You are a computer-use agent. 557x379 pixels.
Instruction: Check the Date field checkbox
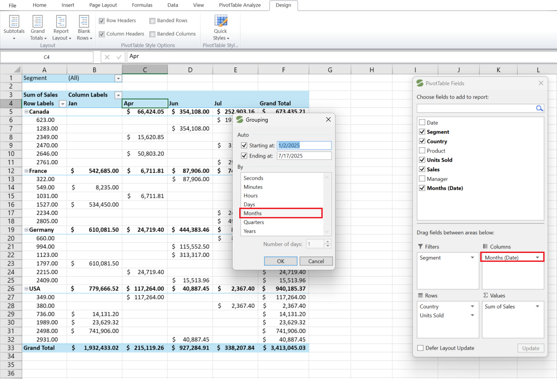(x=422, y=122)
